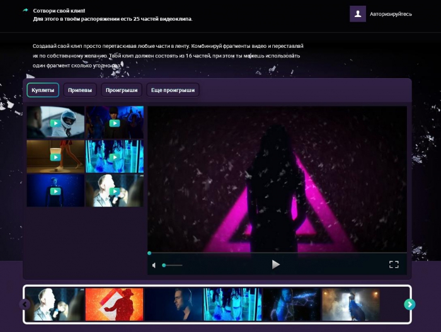This screenshot has height=332, width=441.
Task: Play the walking legs clip preview
Action: [55, 157]
